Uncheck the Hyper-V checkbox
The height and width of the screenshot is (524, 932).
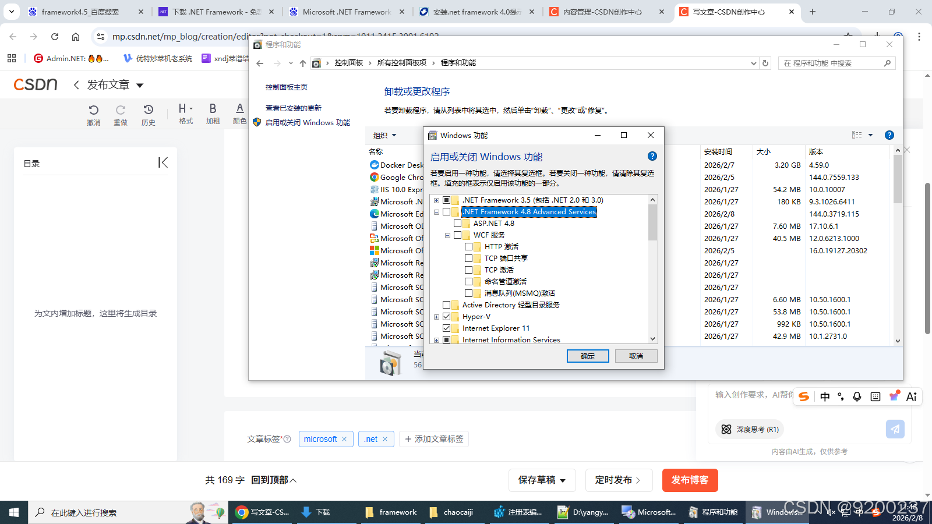click(x=447, y=317)
